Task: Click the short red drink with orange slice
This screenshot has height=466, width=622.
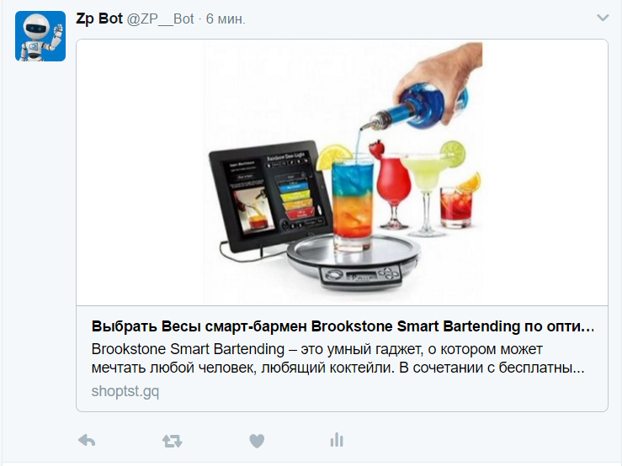Action: 457,203
